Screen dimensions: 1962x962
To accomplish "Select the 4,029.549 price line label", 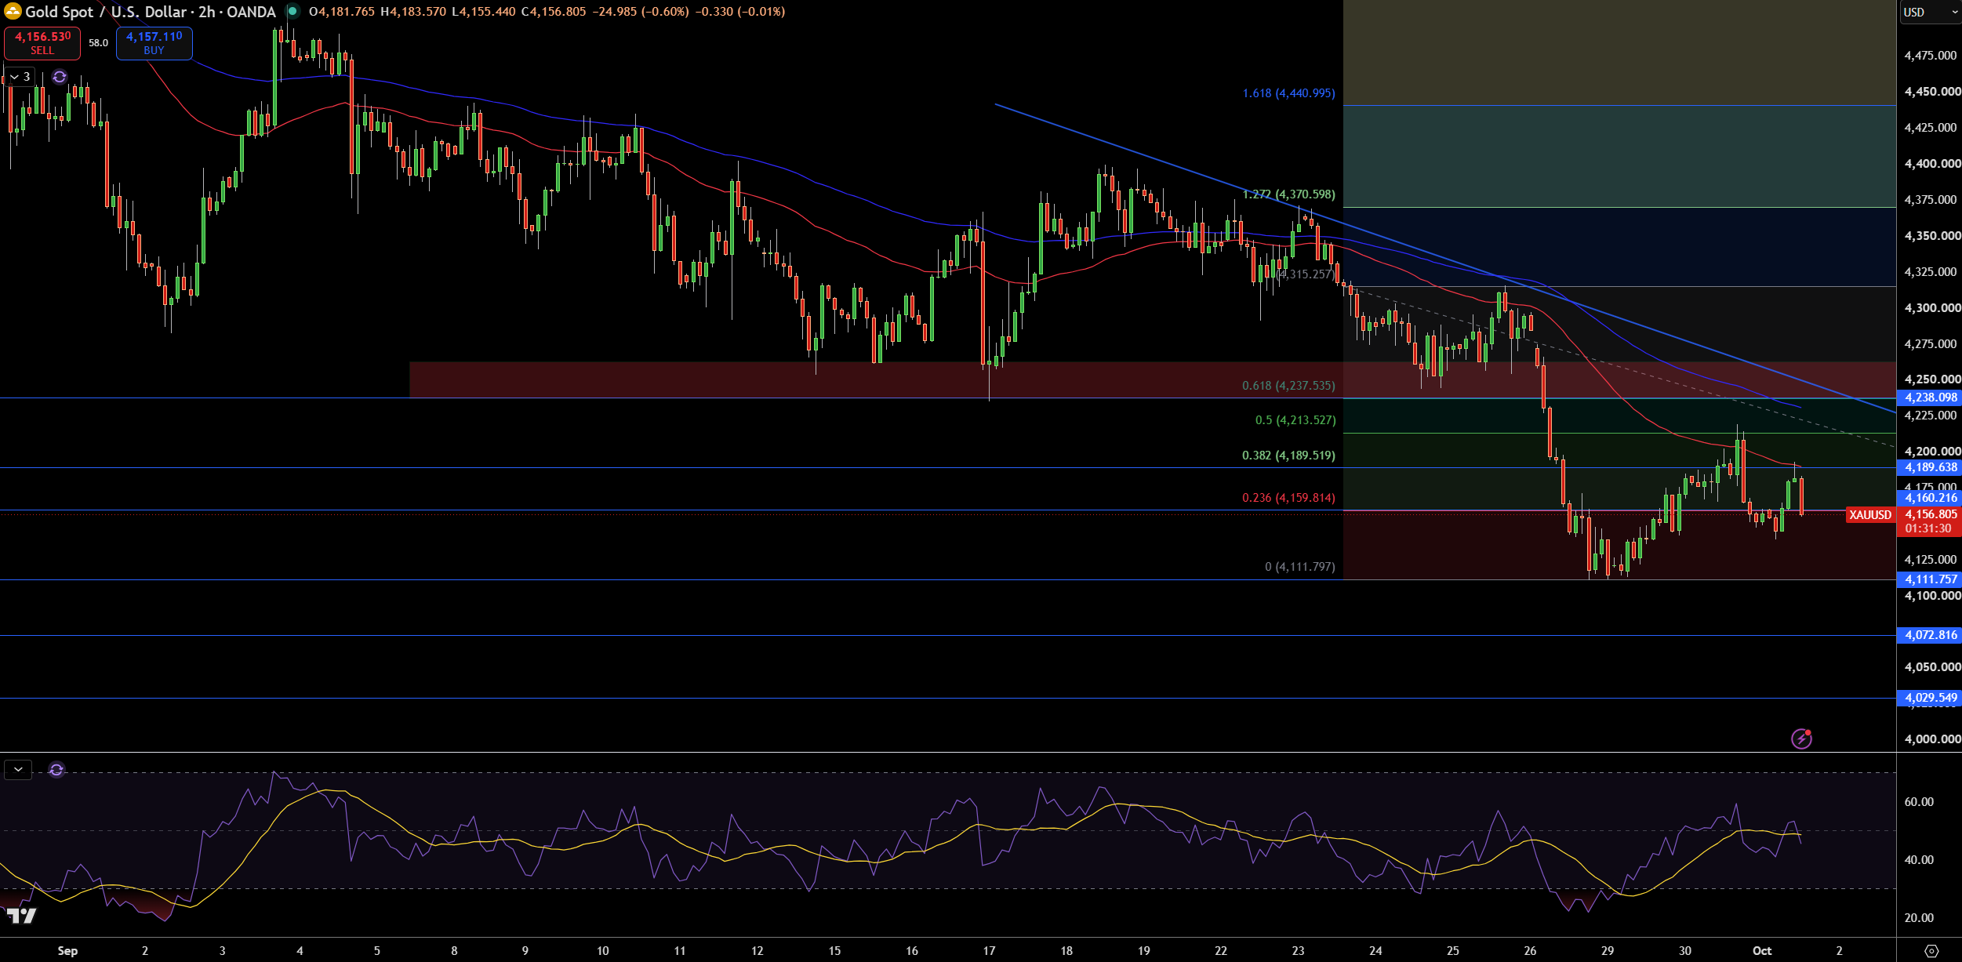I will (x=1930, y=698).
